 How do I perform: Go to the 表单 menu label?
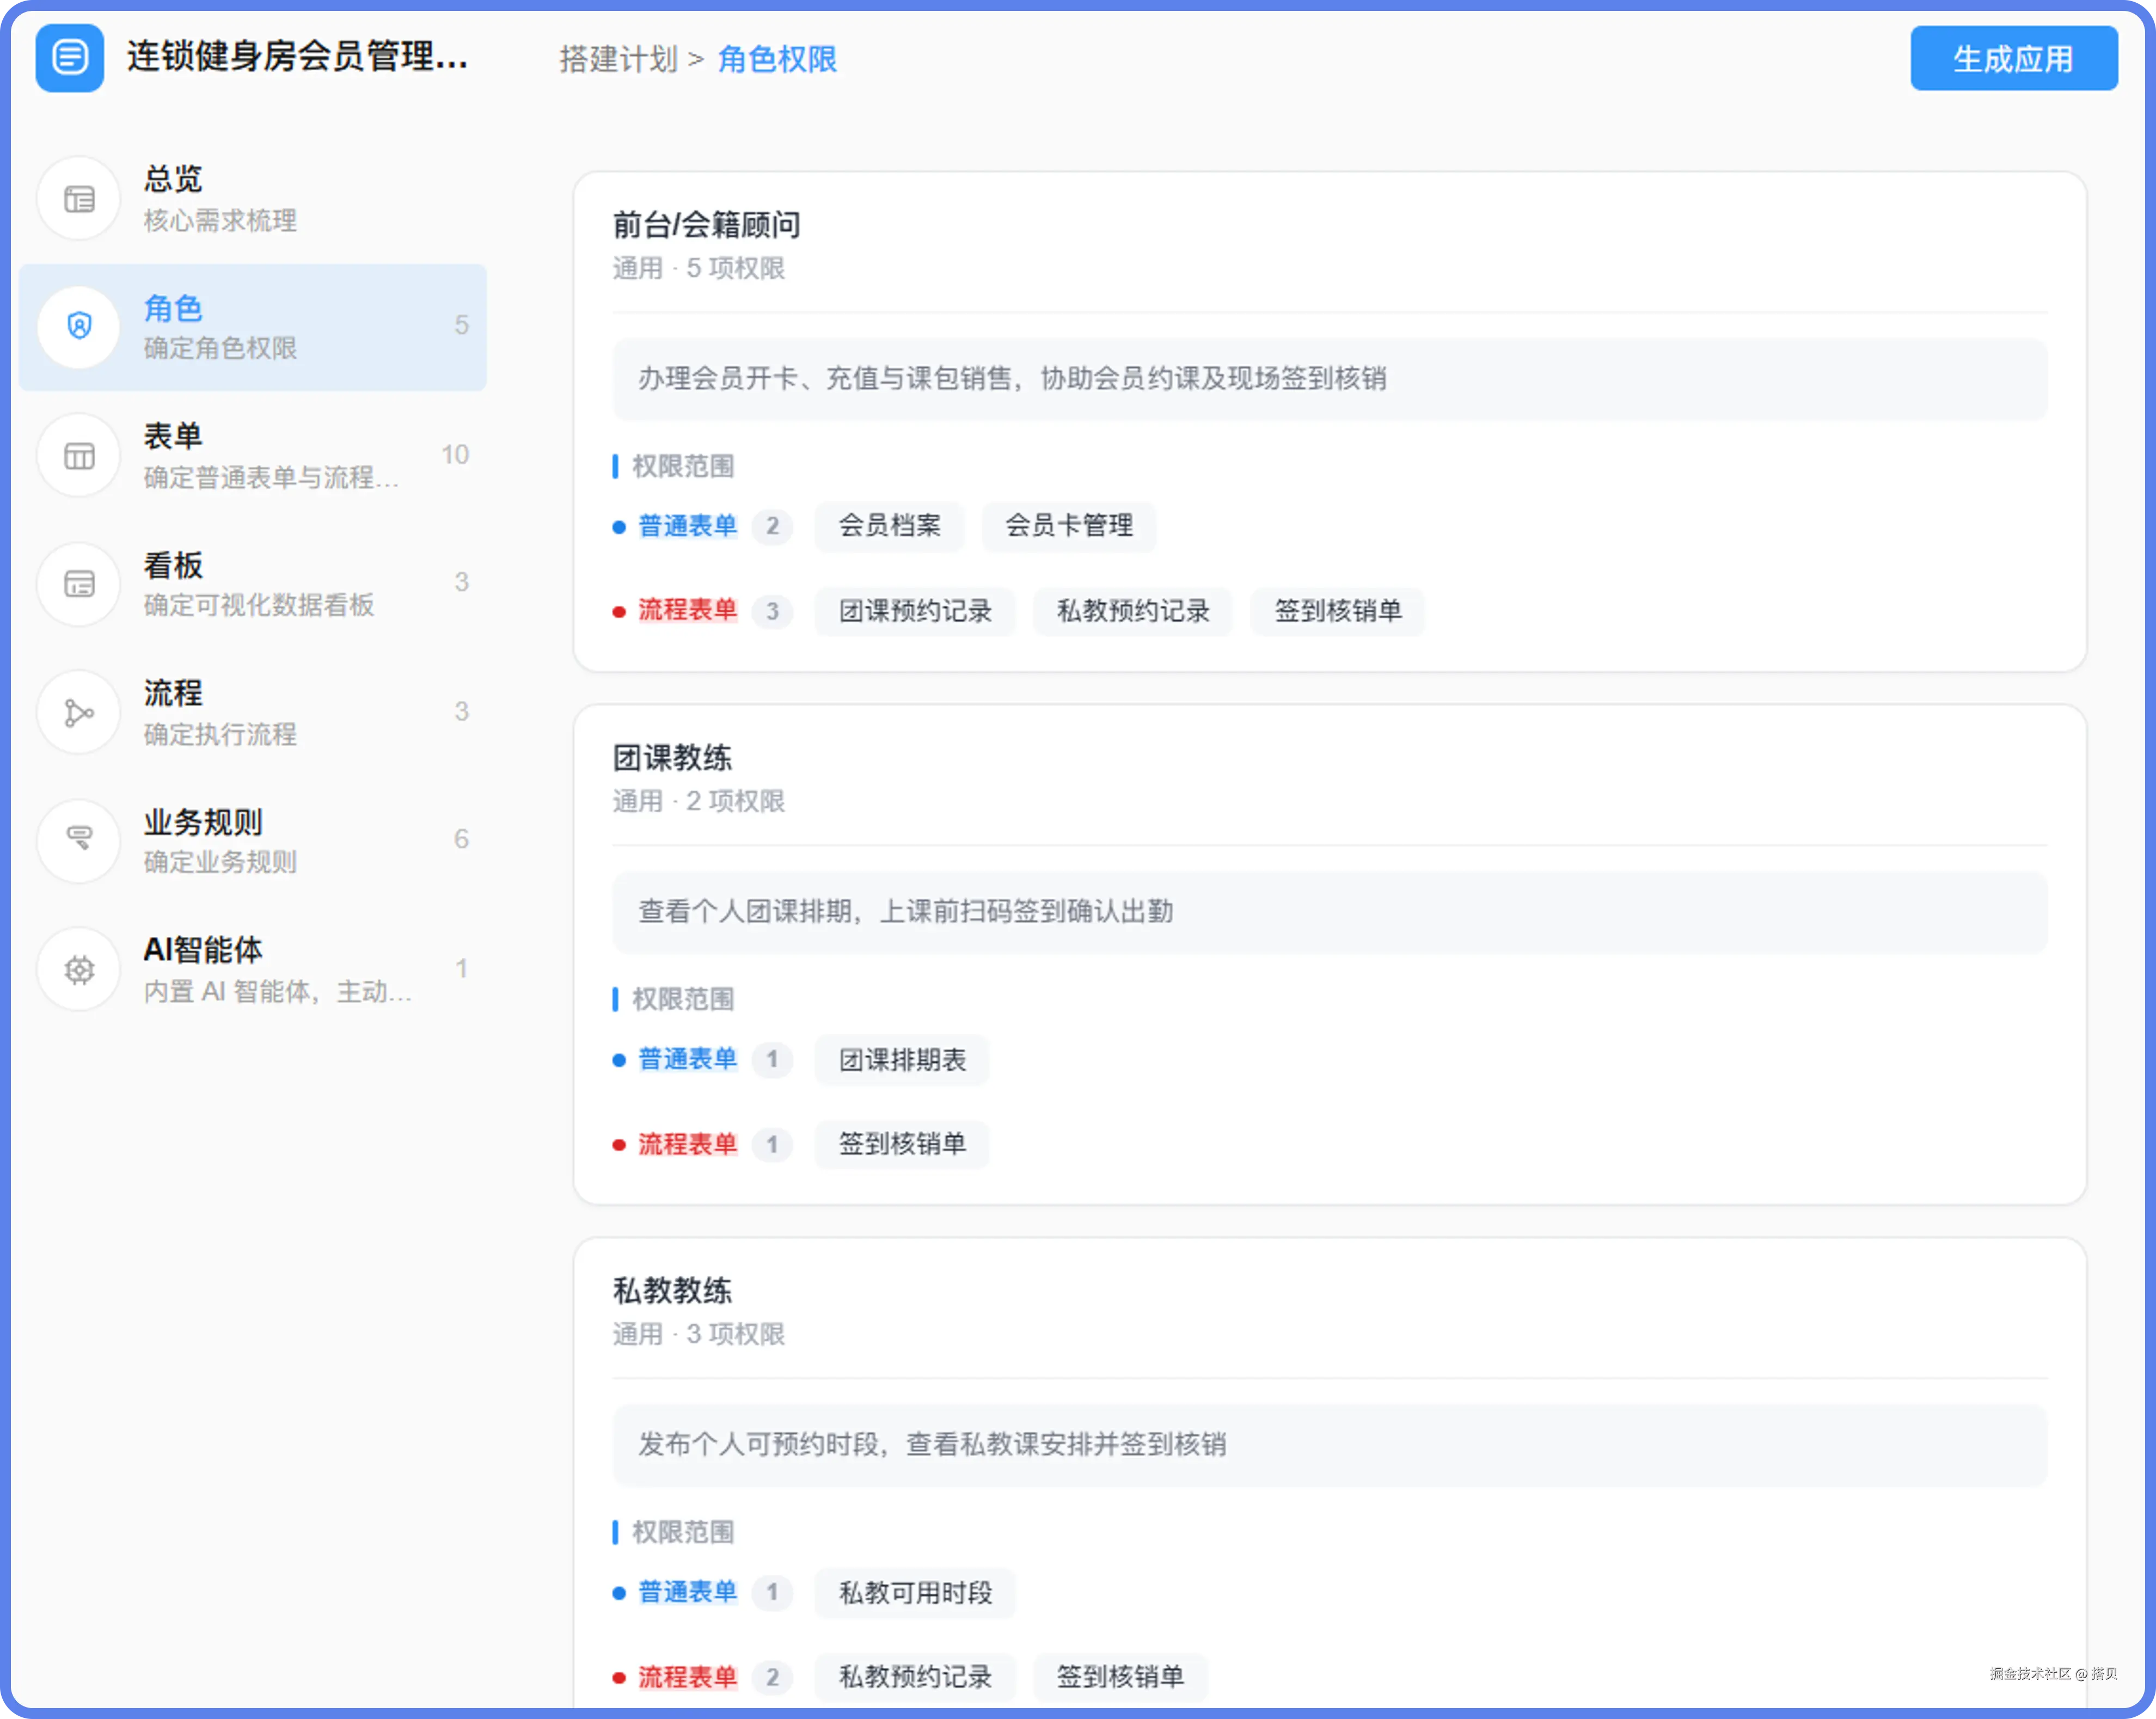tap(173, 436)
